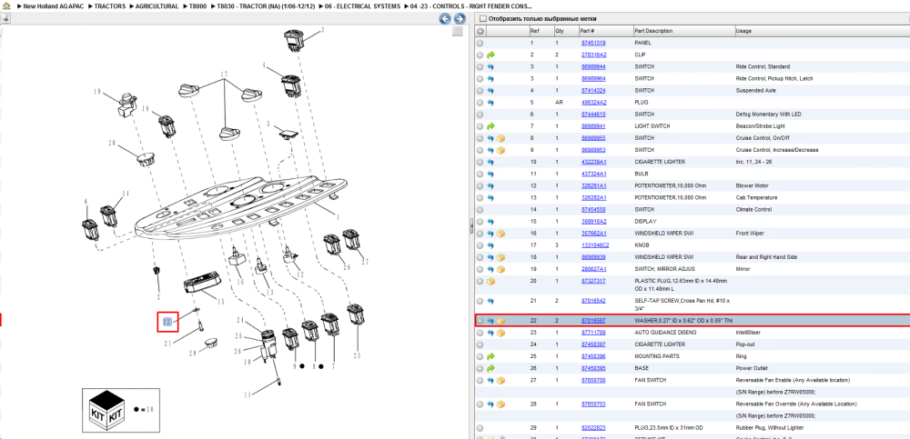The height and width of the screenshot is (439, 910).
Task: Go to previous diagram with left arrow
Action: [445, 18]
